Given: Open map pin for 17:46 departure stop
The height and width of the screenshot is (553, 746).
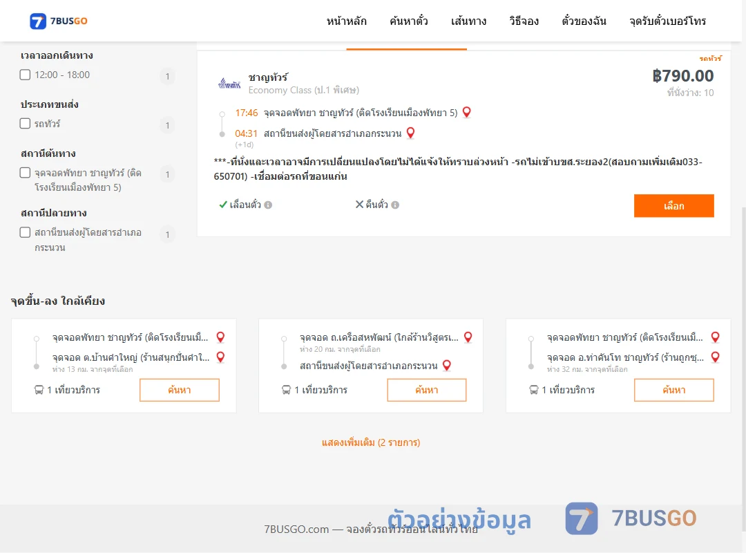Looking at the screenshot, I should [x=467, y=113].
